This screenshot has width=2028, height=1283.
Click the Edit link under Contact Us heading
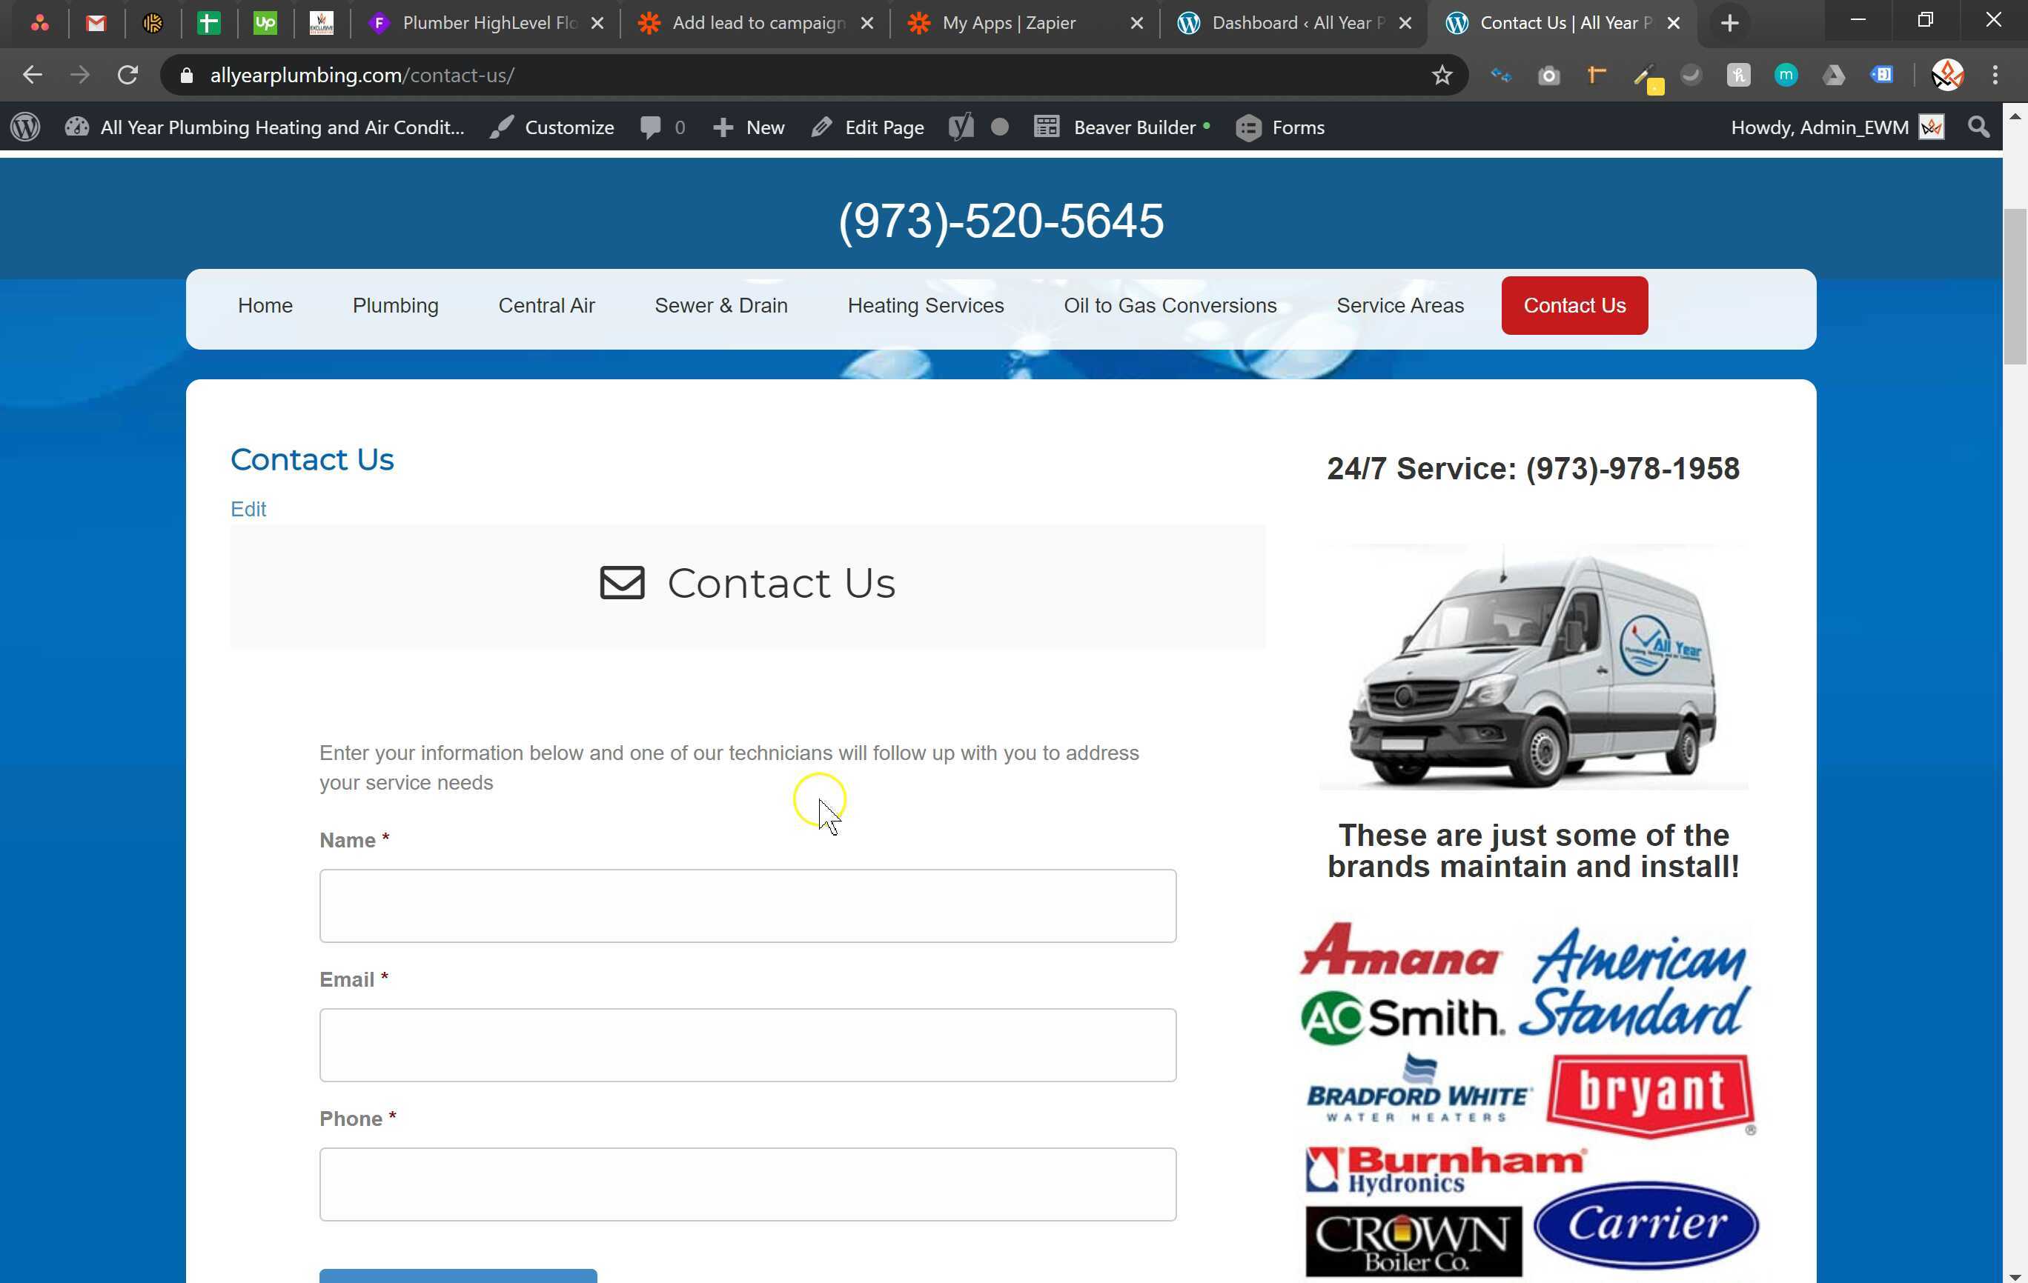coord(248,508)
